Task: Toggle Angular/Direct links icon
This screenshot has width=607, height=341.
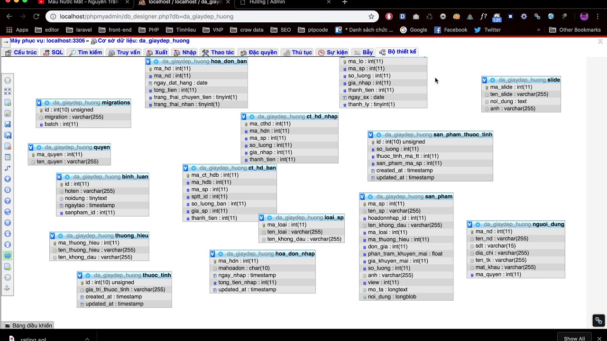Action: pyautogui.click(x=8, y=212)
